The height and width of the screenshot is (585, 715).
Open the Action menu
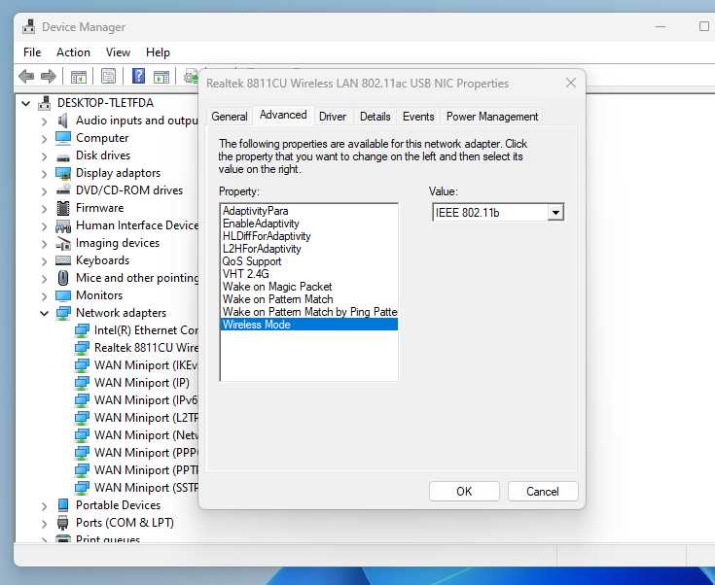[x=73, y=52]
